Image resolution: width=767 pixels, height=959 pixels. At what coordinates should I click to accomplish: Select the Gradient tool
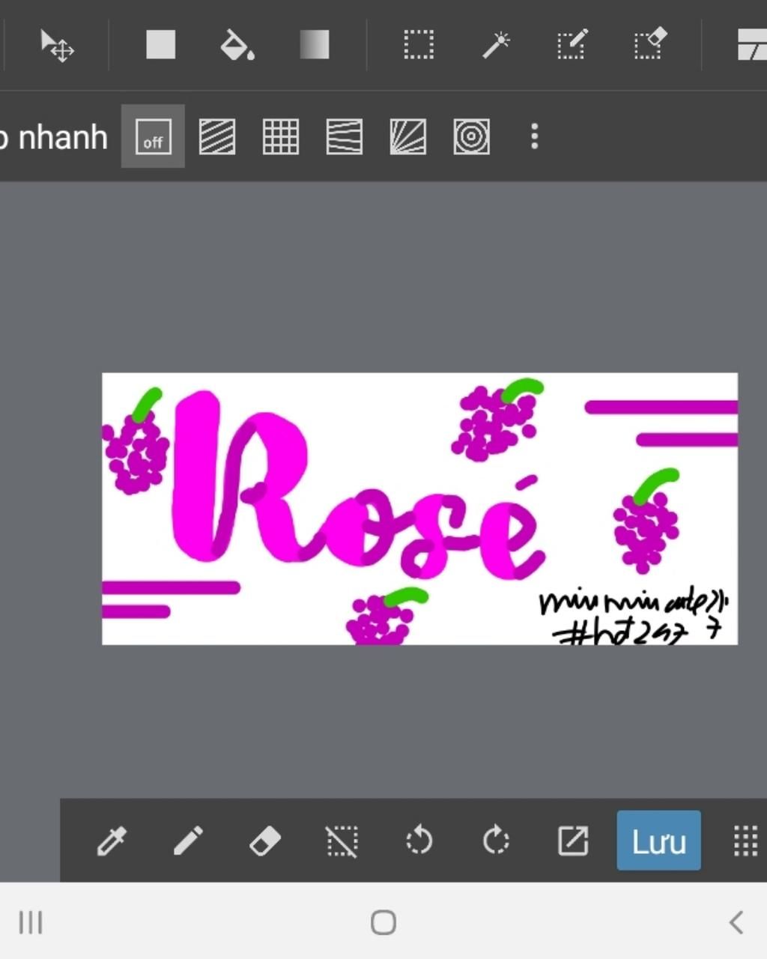(x=314, y=45)
